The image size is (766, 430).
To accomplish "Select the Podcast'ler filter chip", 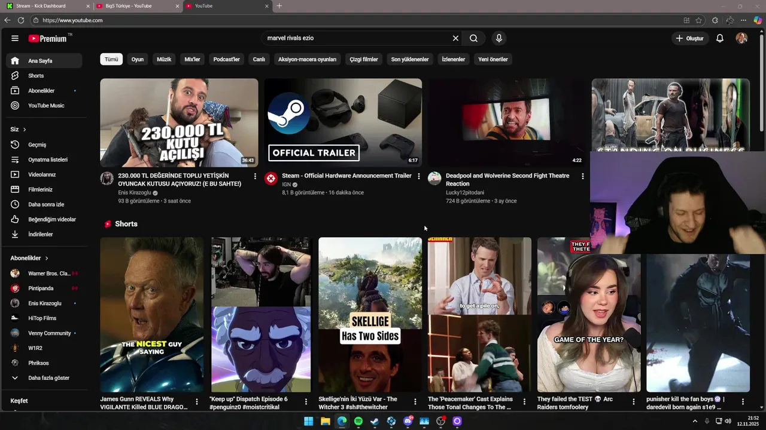I will (x=227, y=59).
